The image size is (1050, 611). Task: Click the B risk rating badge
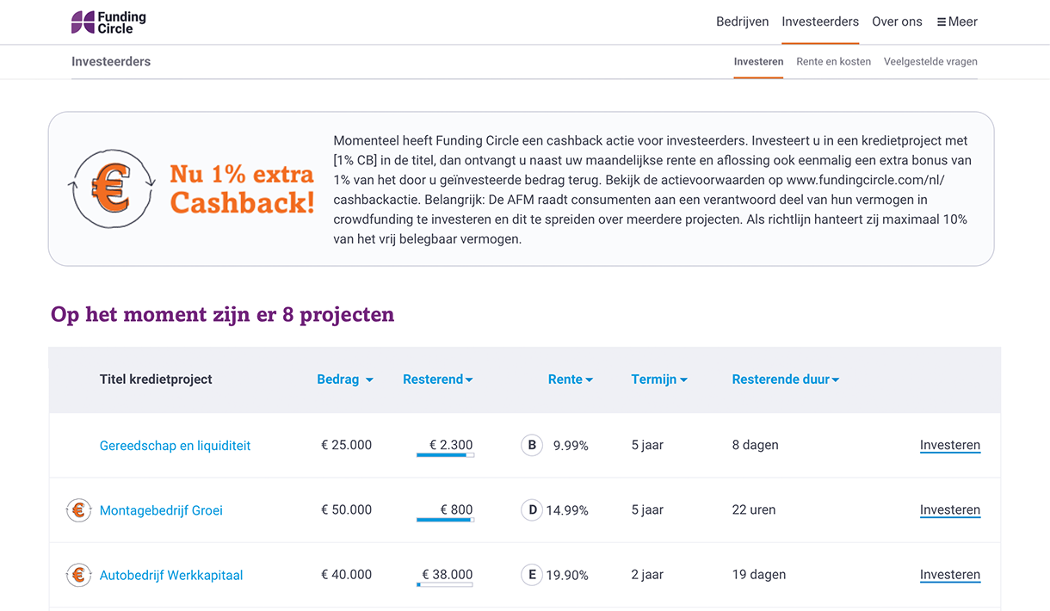[x=532, y=446]
